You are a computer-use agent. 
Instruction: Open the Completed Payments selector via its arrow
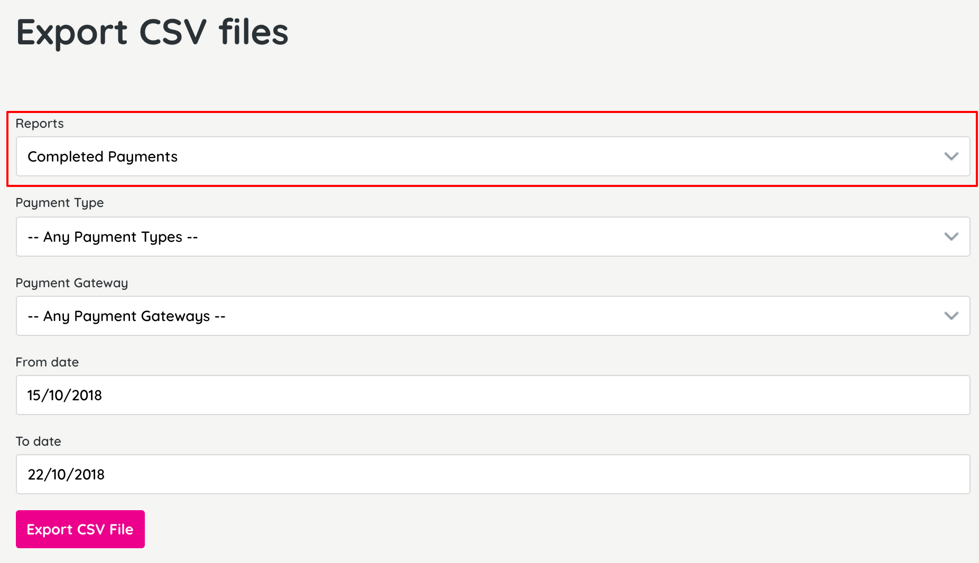[x=951, y=156]
